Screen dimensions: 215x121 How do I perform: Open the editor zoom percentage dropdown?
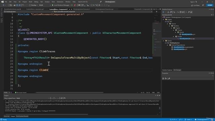7,93
